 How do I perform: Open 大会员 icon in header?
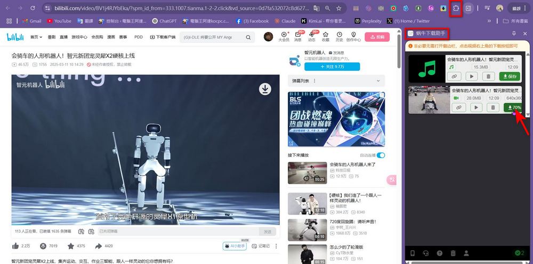coord(284,37)
